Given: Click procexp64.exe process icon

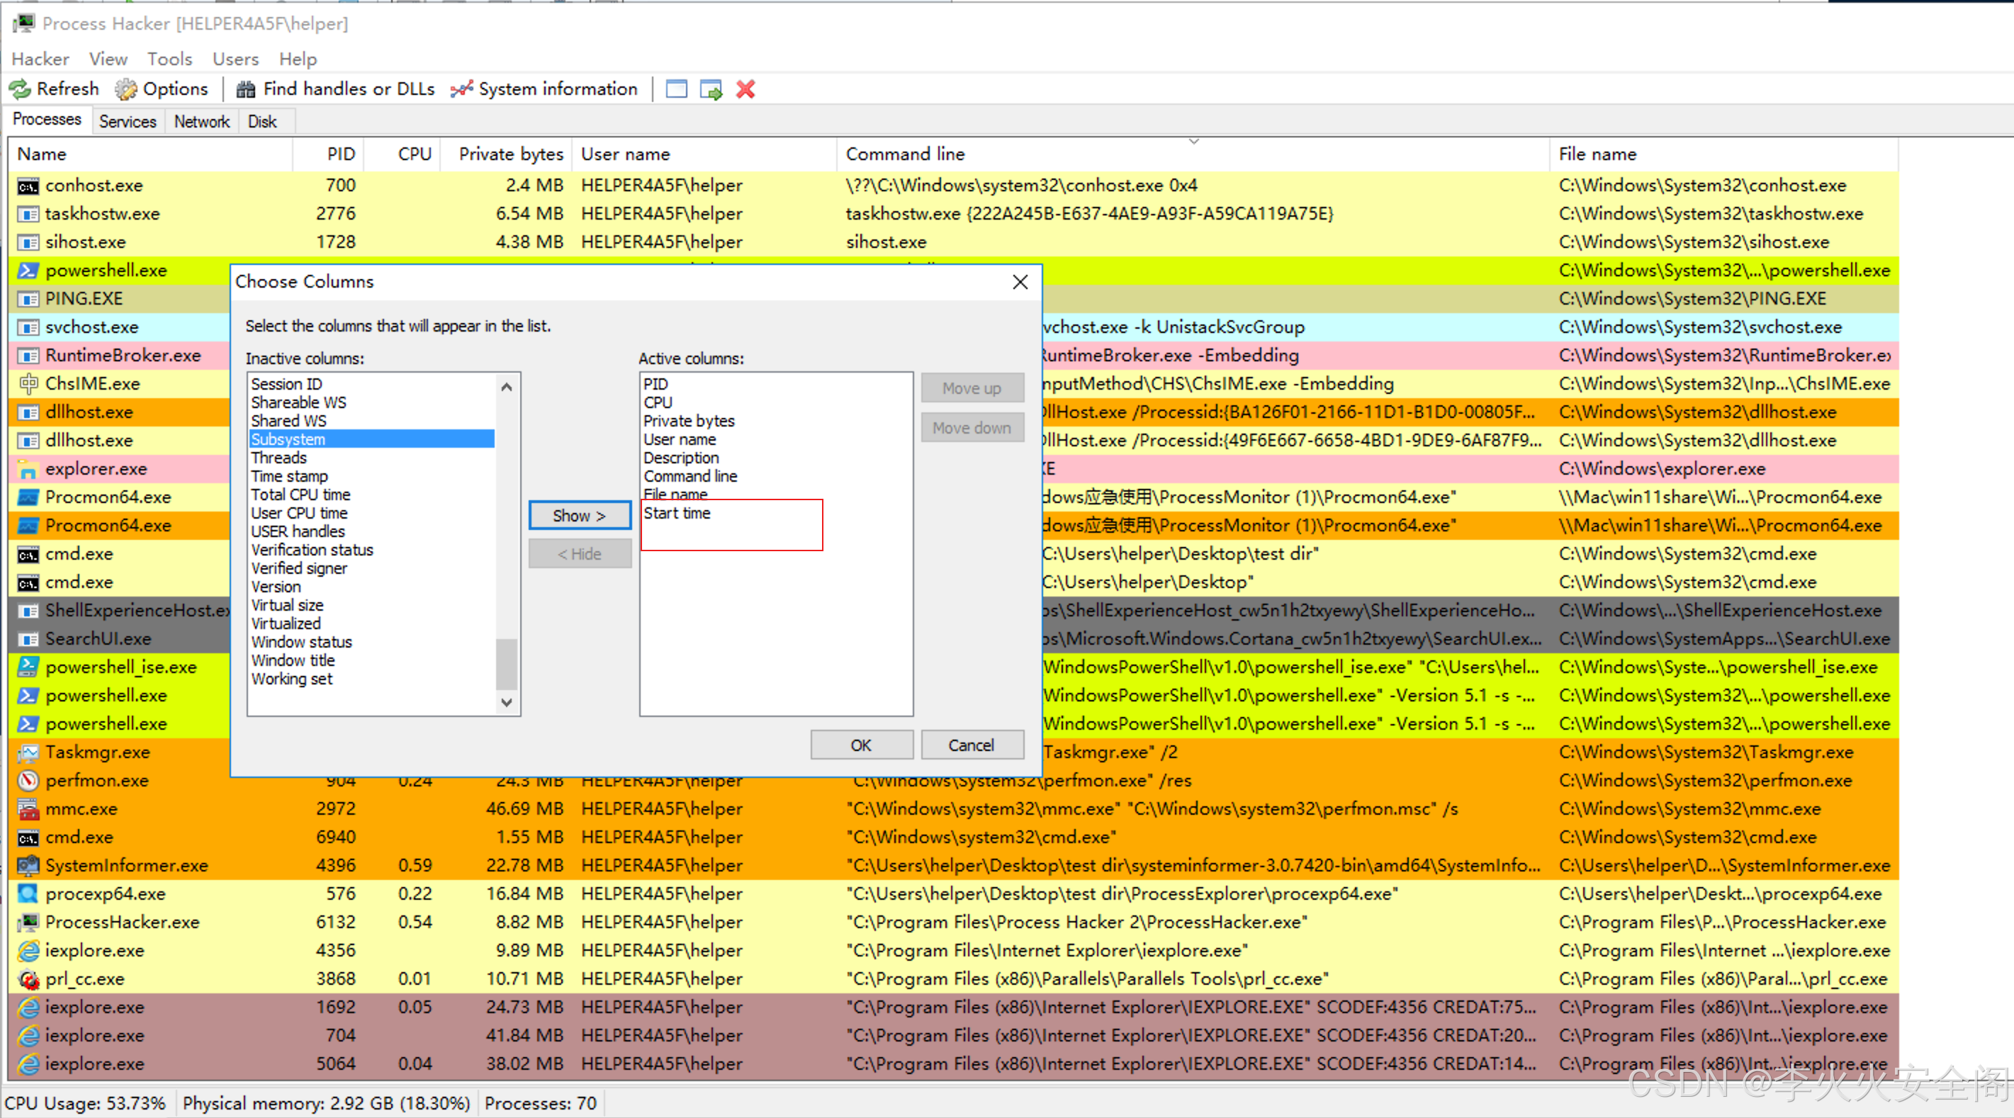Looking at the screenshot, I should click(x=28, y=893).
